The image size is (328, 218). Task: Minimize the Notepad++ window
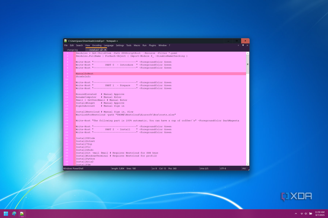pos(228,41)
